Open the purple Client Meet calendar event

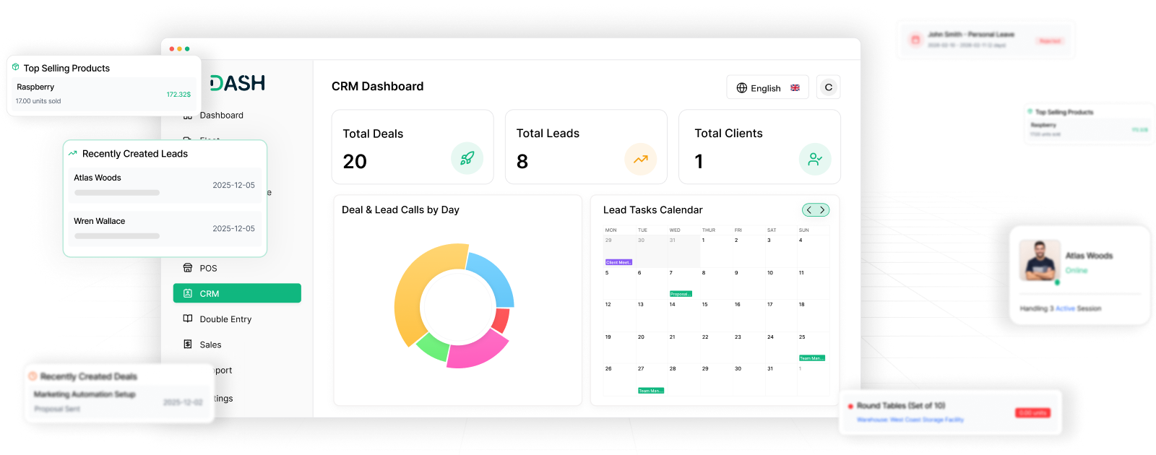pos(618,262)
